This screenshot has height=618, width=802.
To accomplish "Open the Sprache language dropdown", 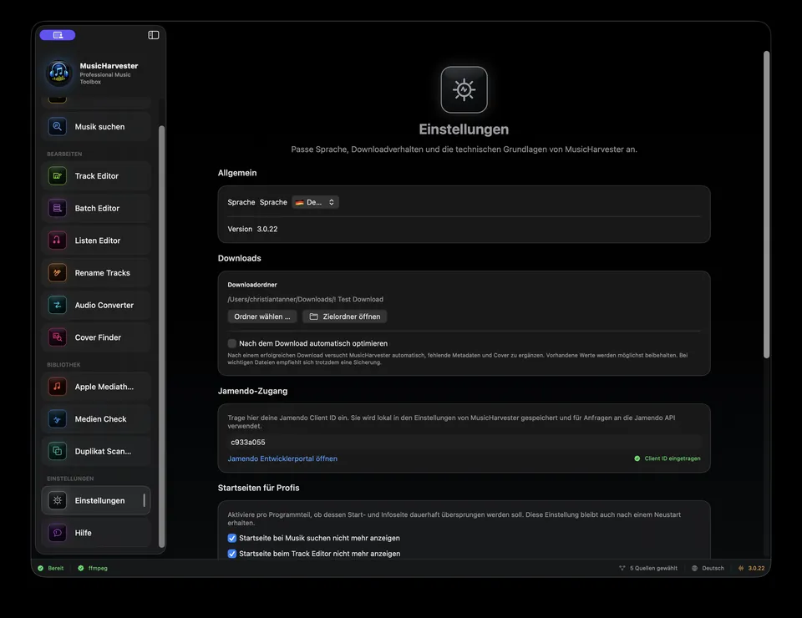I will tap(315, 202).
